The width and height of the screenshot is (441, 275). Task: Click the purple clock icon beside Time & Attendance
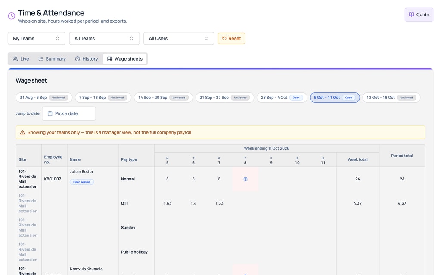click(x=12, y=16)
